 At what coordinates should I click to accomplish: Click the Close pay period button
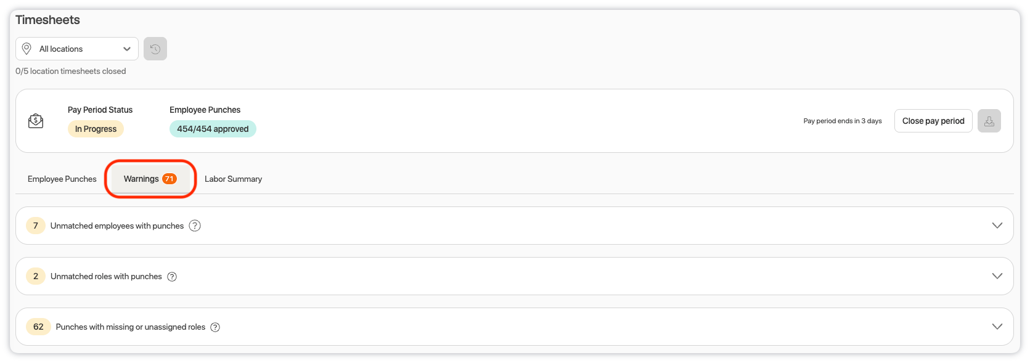pyautogui.click(x=933, y=121)
